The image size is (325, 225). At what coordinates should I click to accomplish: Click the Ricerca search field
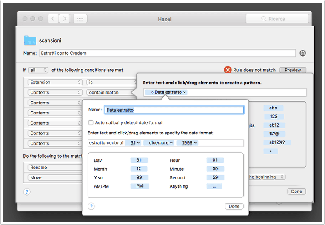pyautogui.click(x=277, y=19)
